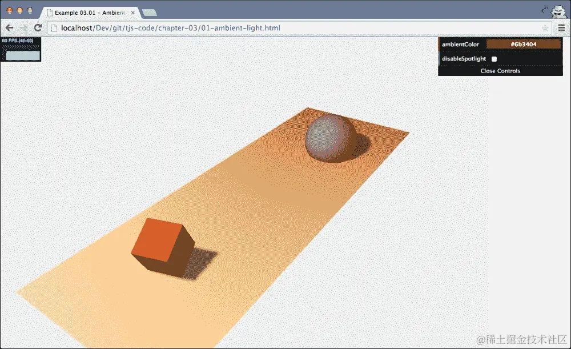Image resolution: width=571 pixels, height=349 pixels.
Task: Go forward with the browser forward arrow
Action: pyautogui.click(x=23, y=27)
